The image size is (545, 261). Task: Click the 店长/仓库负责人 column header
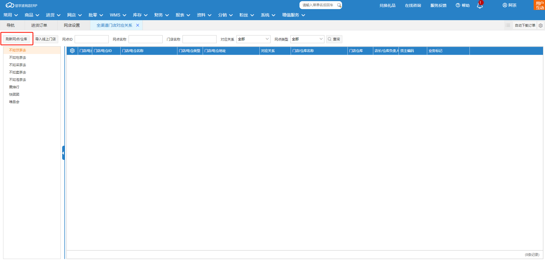(386, 51)
